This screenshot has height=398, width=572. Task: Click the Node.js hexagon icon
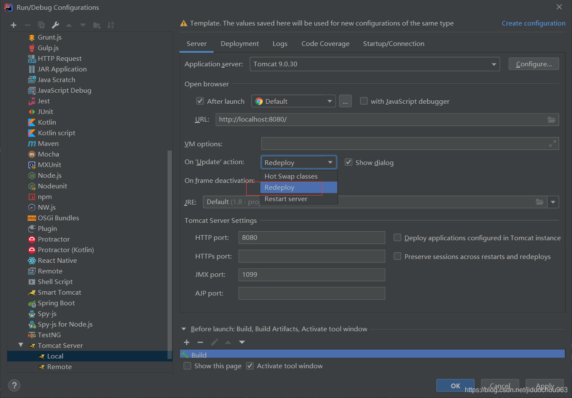coord(32,176)
